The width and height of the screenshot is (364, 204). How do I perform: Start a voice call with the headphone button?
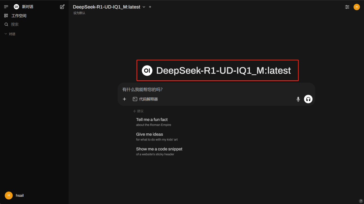tap(308, 99)
